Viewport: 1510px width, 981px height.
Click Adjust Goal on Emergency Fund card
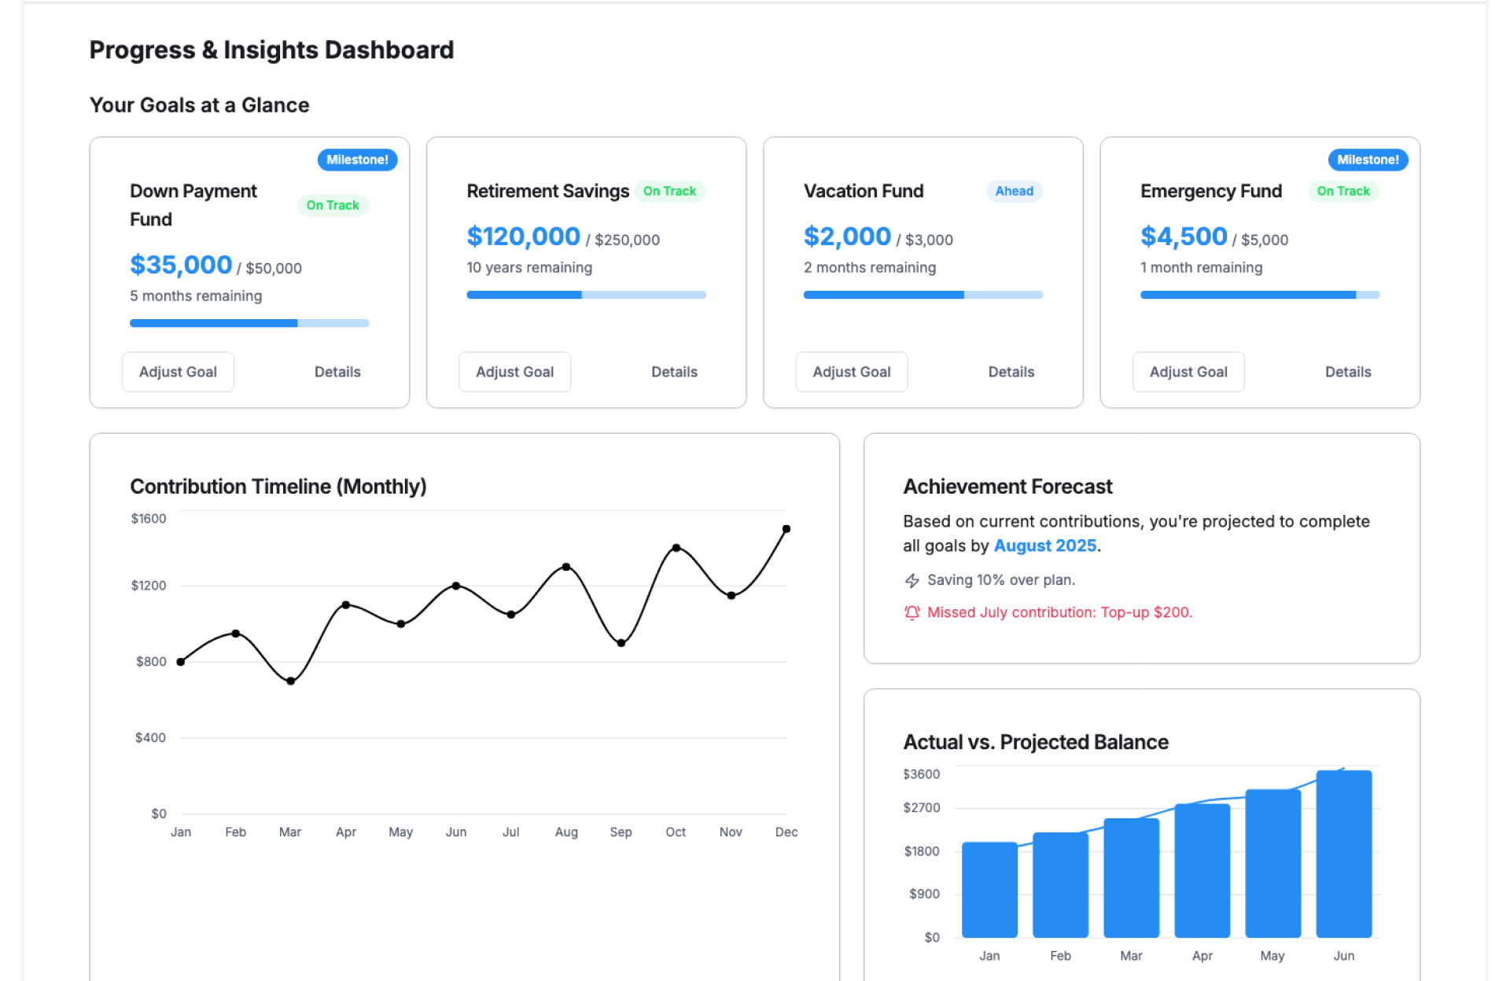[x=1188, y=372]
